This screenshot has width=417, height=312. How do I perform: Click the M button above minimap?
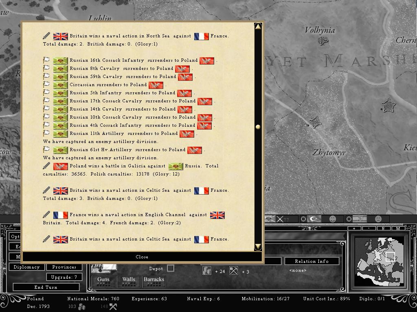(398, 229)
